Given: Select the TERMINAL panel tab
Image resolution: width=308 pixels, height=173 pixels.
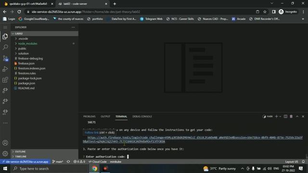Looking at the screenshot, I should 121,116.
